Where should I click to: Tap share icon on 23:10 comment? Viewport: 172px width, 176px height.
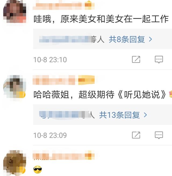coord(136,59)
